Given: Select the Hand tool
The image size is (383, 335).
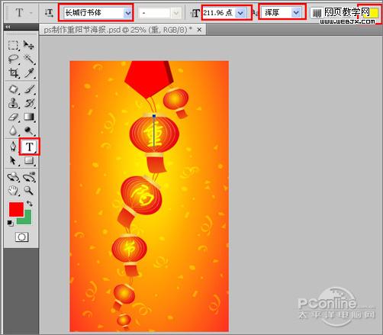Looking at the screenshot, I should pos(13,190).
